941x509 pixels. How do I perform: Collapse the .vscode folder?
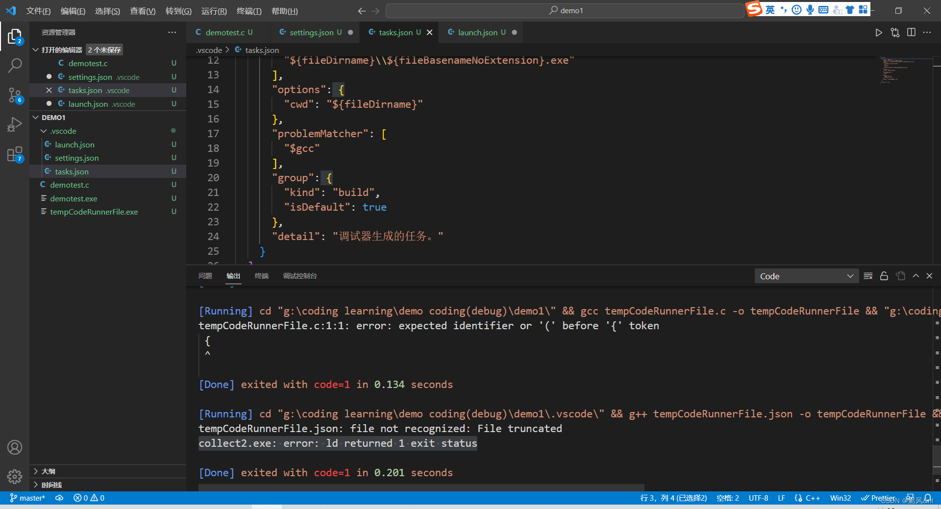tap(44, 131)
